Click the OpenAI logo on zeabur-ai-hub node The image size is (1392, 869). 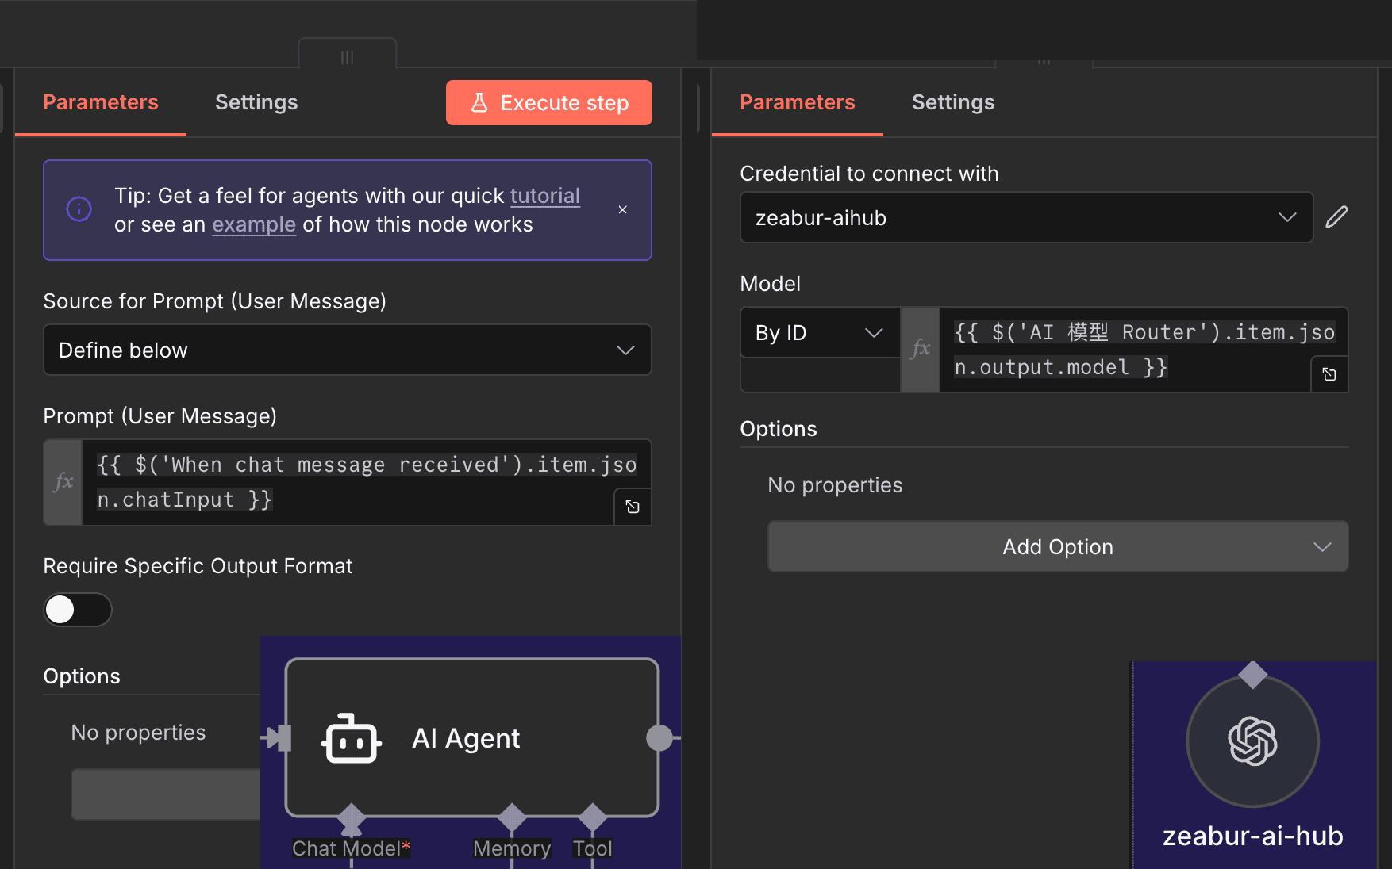1252,739
